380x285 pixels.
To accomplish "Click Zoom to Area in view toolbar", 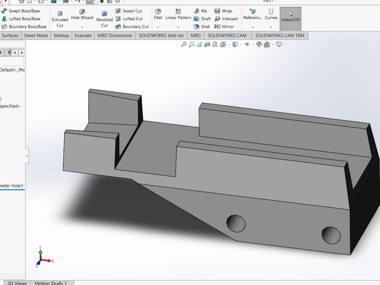I will (x=192, y=45).
